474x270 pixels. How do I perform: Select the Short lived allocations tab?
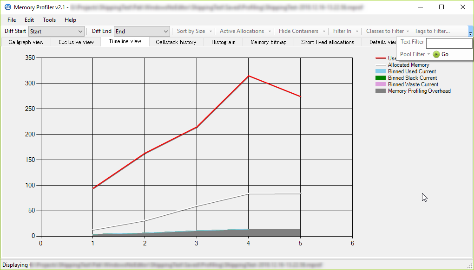click(328, 42)
